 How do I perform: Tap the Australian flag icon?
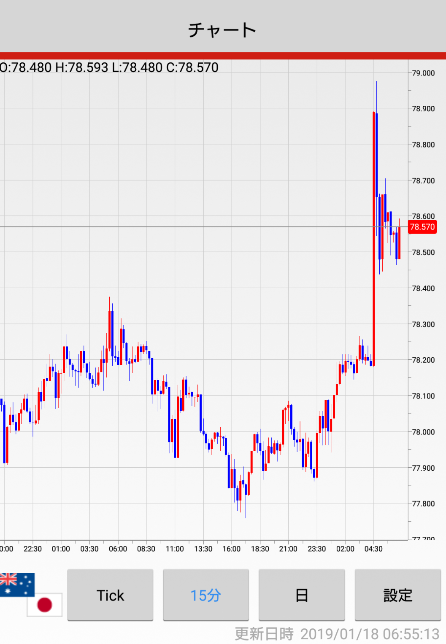pyautogui.click(x=17, y=584)
